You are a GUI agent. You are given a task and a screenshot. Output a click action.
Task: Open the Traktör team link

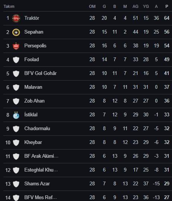tap(32, 18)
